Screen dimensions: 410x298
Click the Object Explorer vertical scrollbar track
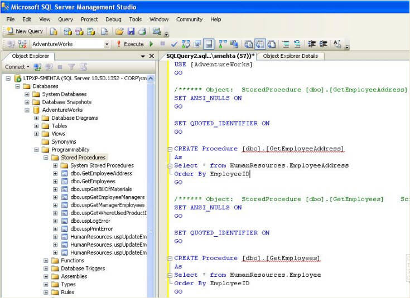click(151, 189)
